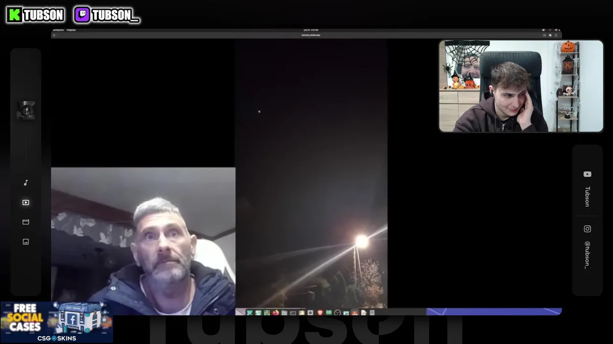Open the terminal icon in the dock
The image size is (613, 344).
[x=293, y=313]
